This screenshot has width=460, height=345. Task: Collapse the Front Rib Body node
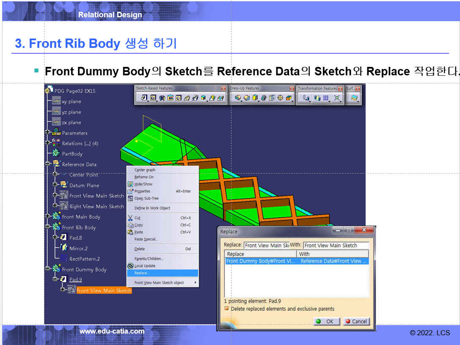[47, 227]
